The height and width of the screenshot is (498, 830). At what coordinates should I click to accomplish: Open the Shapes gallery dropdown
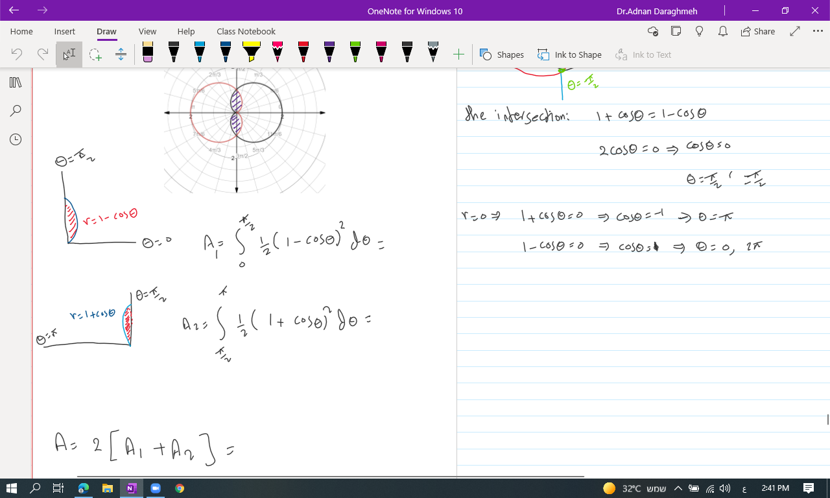click(502, 54)
